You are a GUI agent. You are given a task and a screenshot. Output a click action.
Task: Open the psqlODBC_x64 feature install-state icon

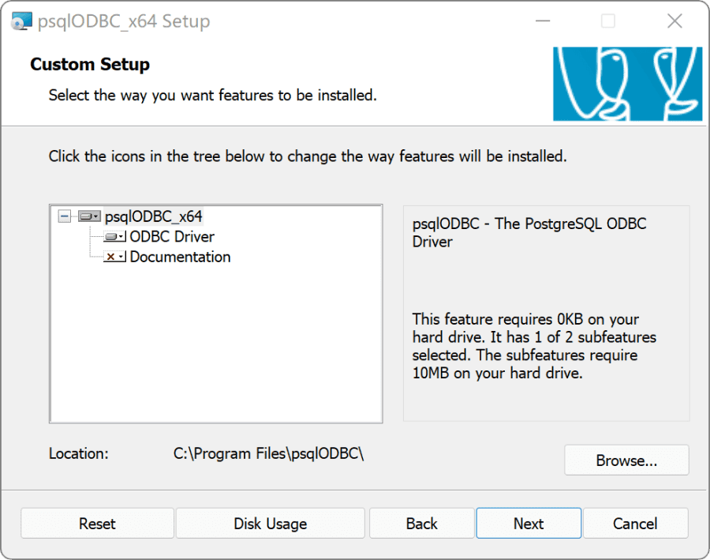(89, 216)
